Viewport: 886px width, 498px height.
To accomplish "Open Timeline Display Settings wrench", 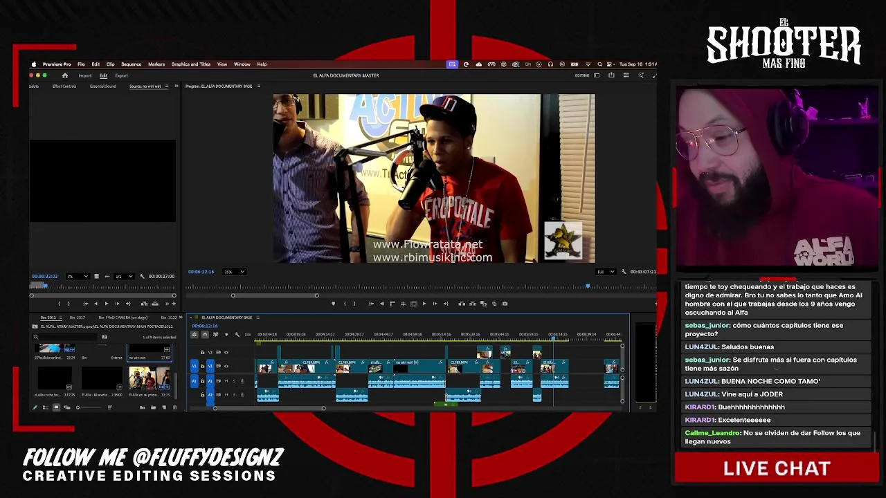I will coord(237,334).
